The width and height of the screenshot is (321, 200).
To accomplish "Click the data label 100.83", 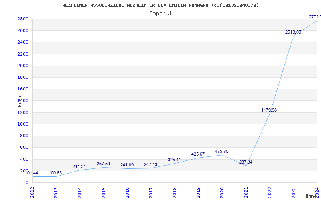I will (55, 173).
